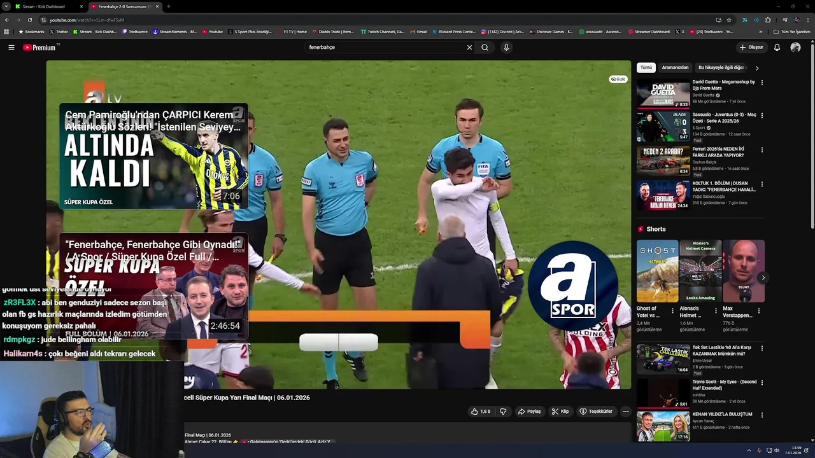Viewport: 815px width, 458px height.
Task: Dislike the video with thumbs down
Action: pos(503,412)
